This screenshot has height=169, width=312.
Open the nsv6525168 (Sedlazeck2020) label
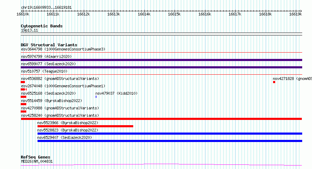point(48,93)
